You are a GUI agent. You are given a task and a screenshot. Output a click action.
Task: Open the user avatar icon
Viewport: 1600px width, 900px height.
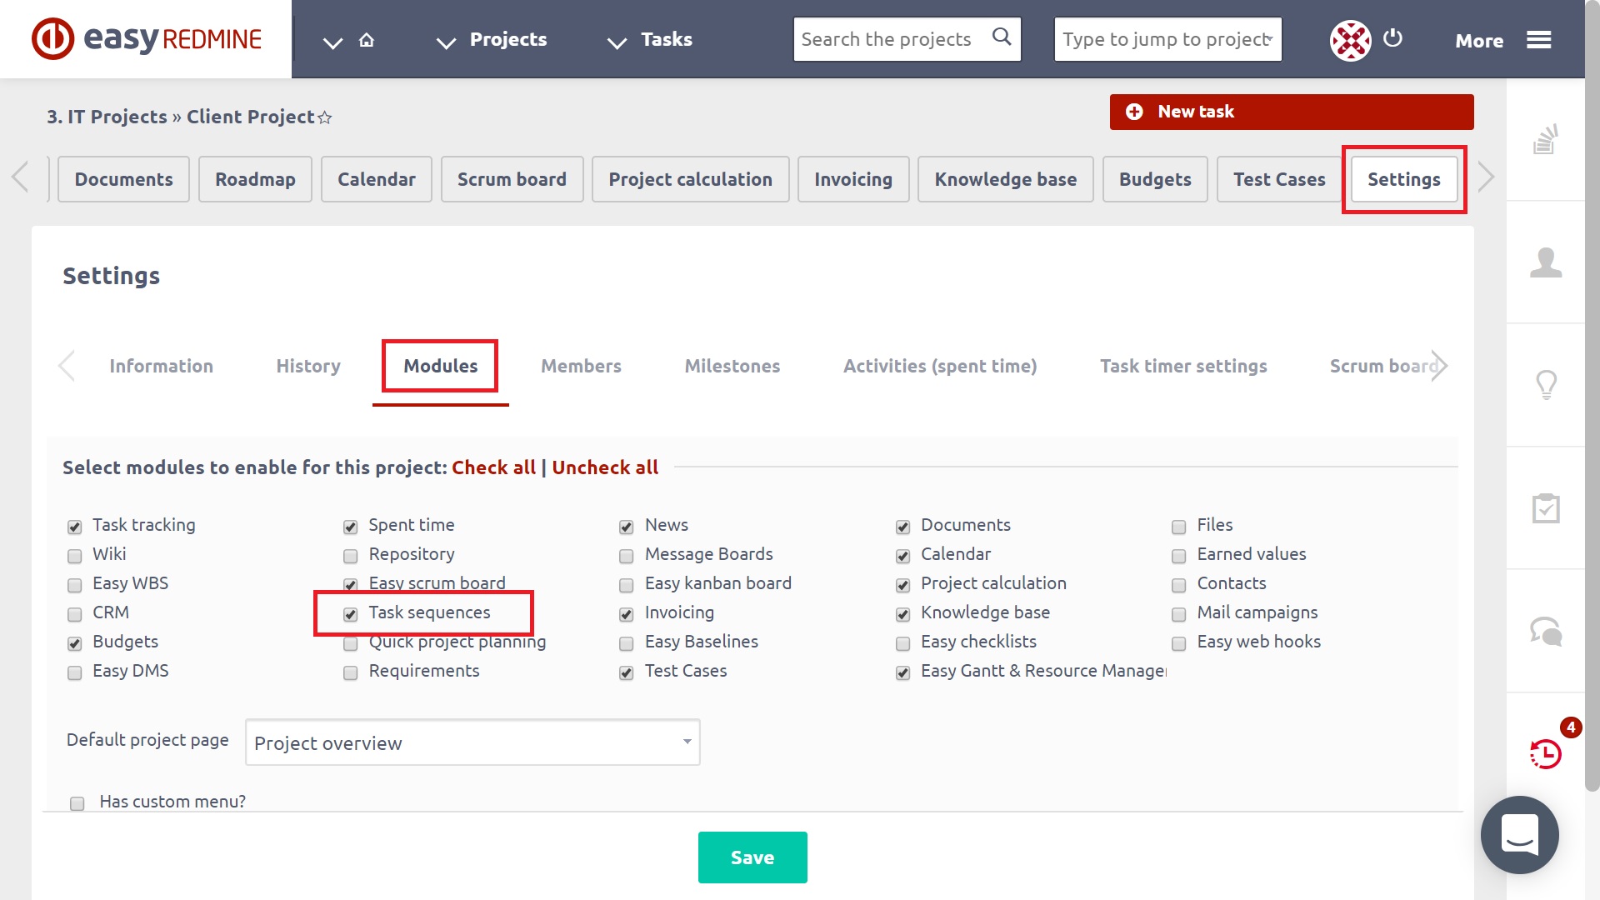click(x=1350, y=40)
